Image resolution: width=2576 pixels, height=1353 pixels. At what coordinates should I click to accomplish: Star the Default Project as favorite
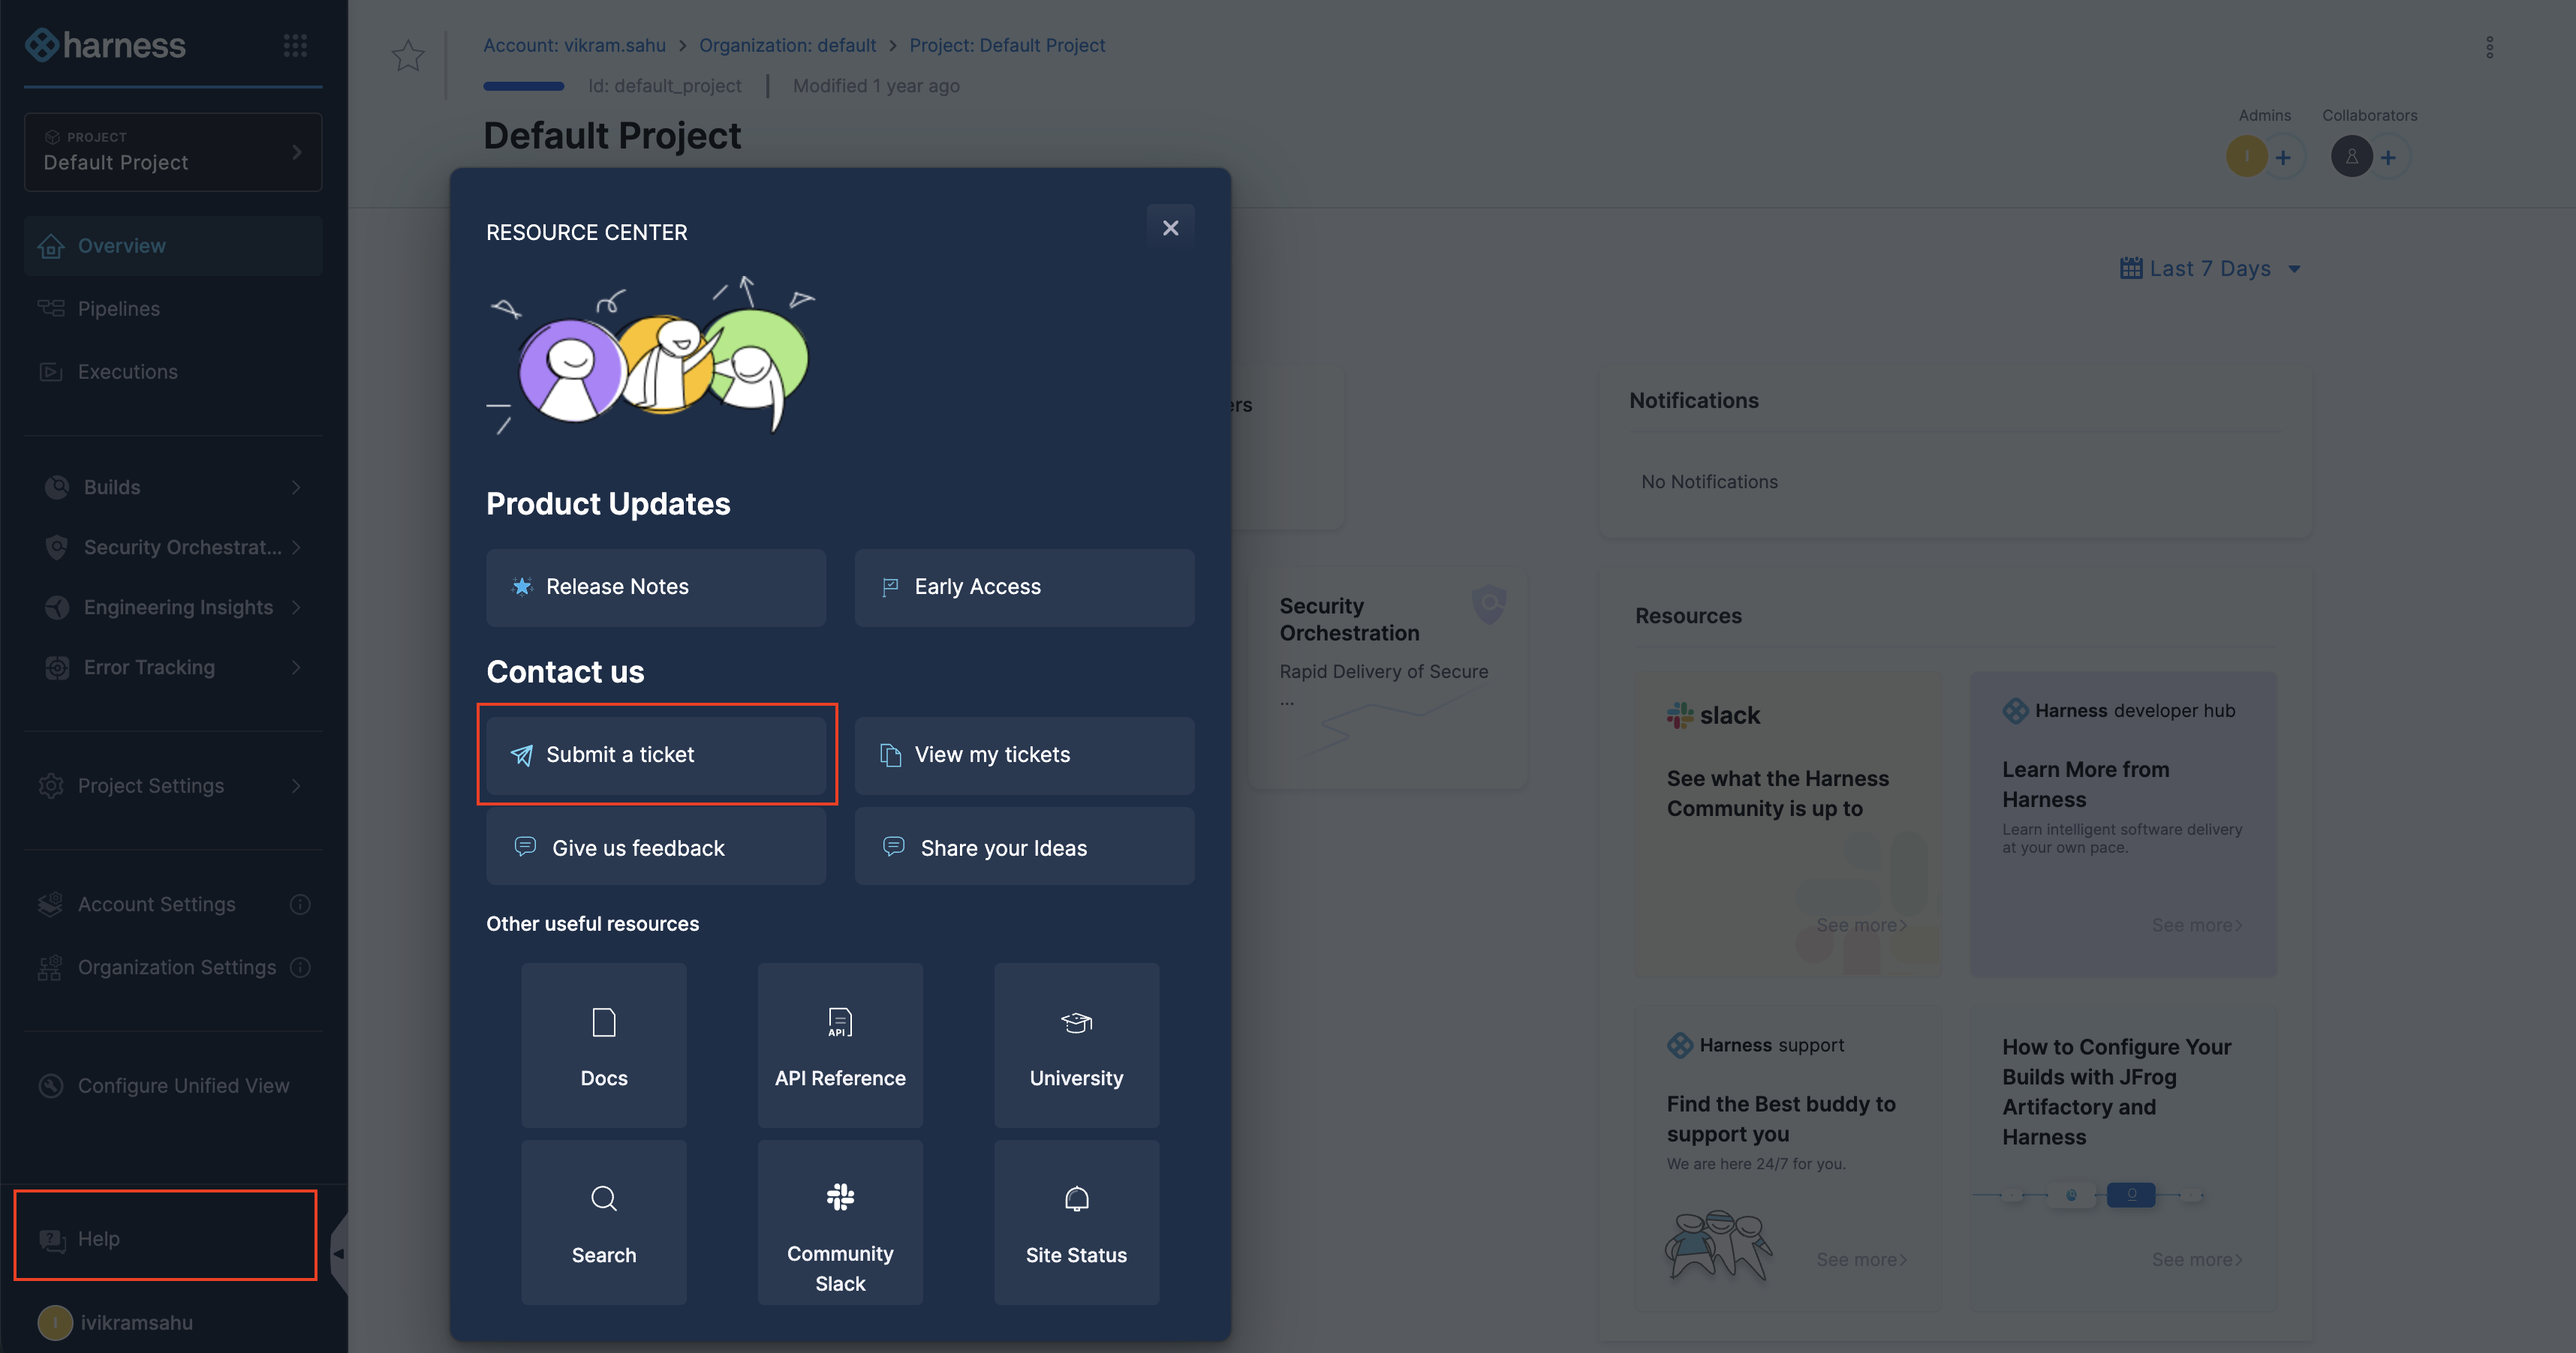pyautogui.click(x=407, y=55)
